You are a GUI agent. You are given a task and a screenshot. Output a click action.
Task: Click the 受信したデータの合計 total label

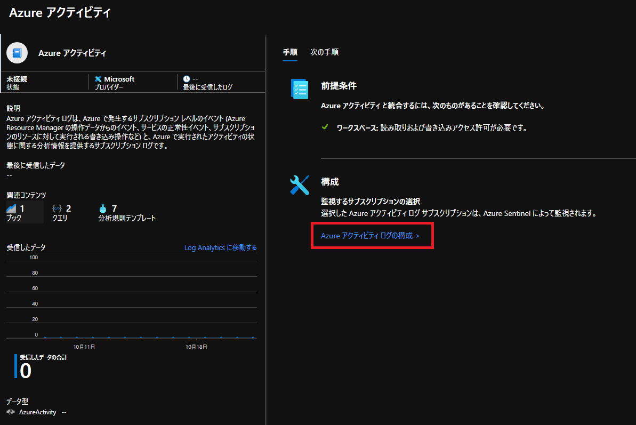pyautogui.click(x=43, y=357)
